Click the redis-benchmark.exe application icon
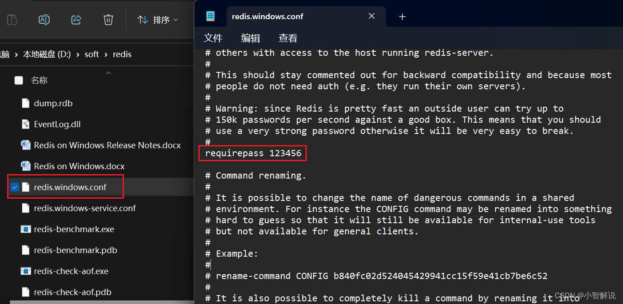623x304 pixels. tap(26, 229)
